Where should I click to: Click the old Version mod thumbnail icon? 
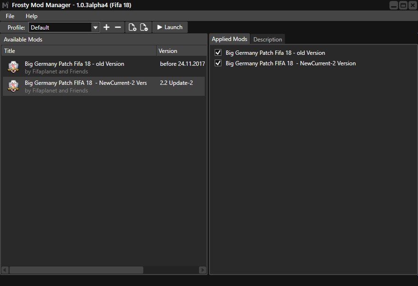click(x=13, y=67)
